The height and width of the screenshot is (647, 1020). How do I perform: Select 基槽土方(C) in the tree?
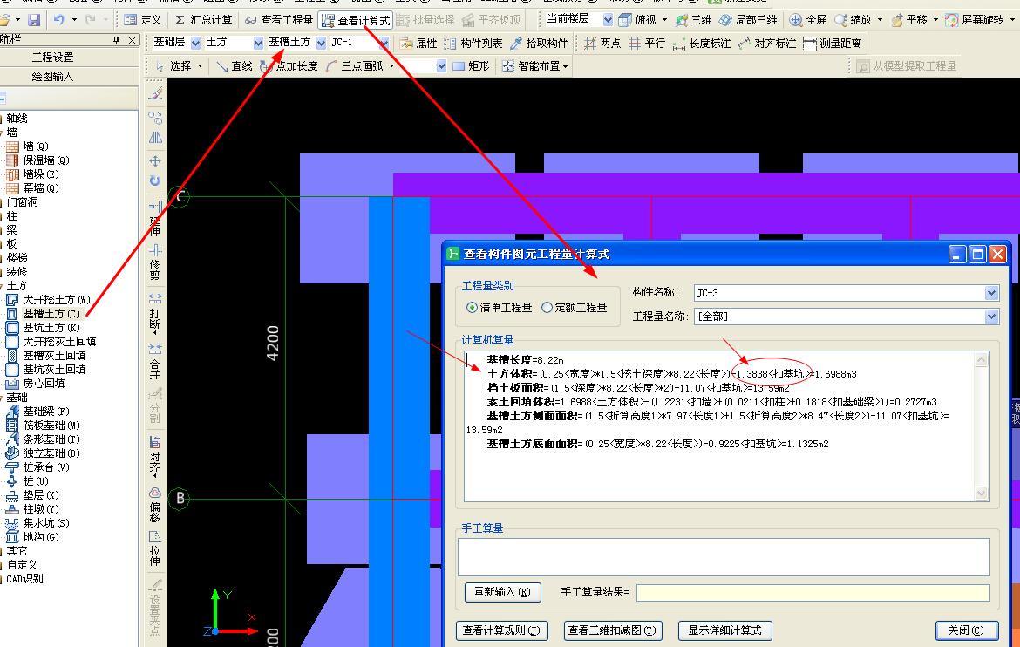[x=51, y=314]
